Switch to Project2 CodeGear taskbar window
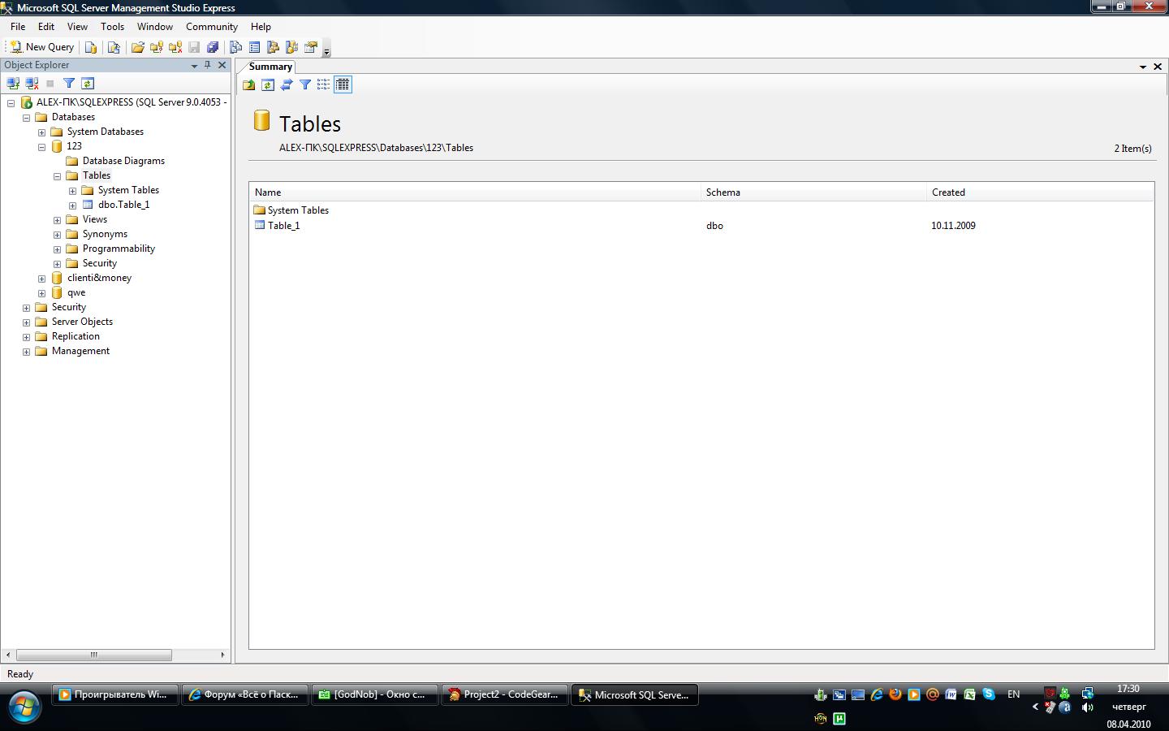The width and height of the screenshot is (1169, 731). click(503, 694)
